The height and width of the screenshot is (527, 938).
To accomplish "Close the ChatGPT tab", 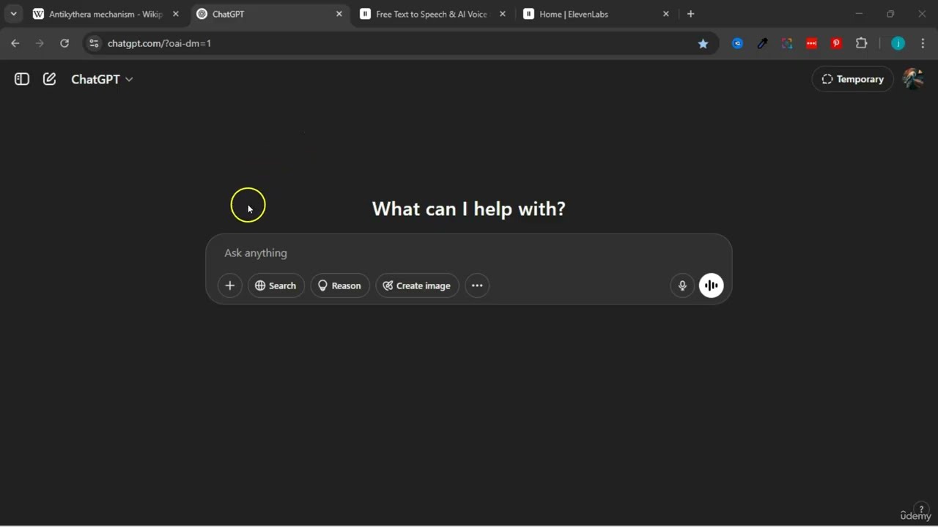I will tap(339, 14).
